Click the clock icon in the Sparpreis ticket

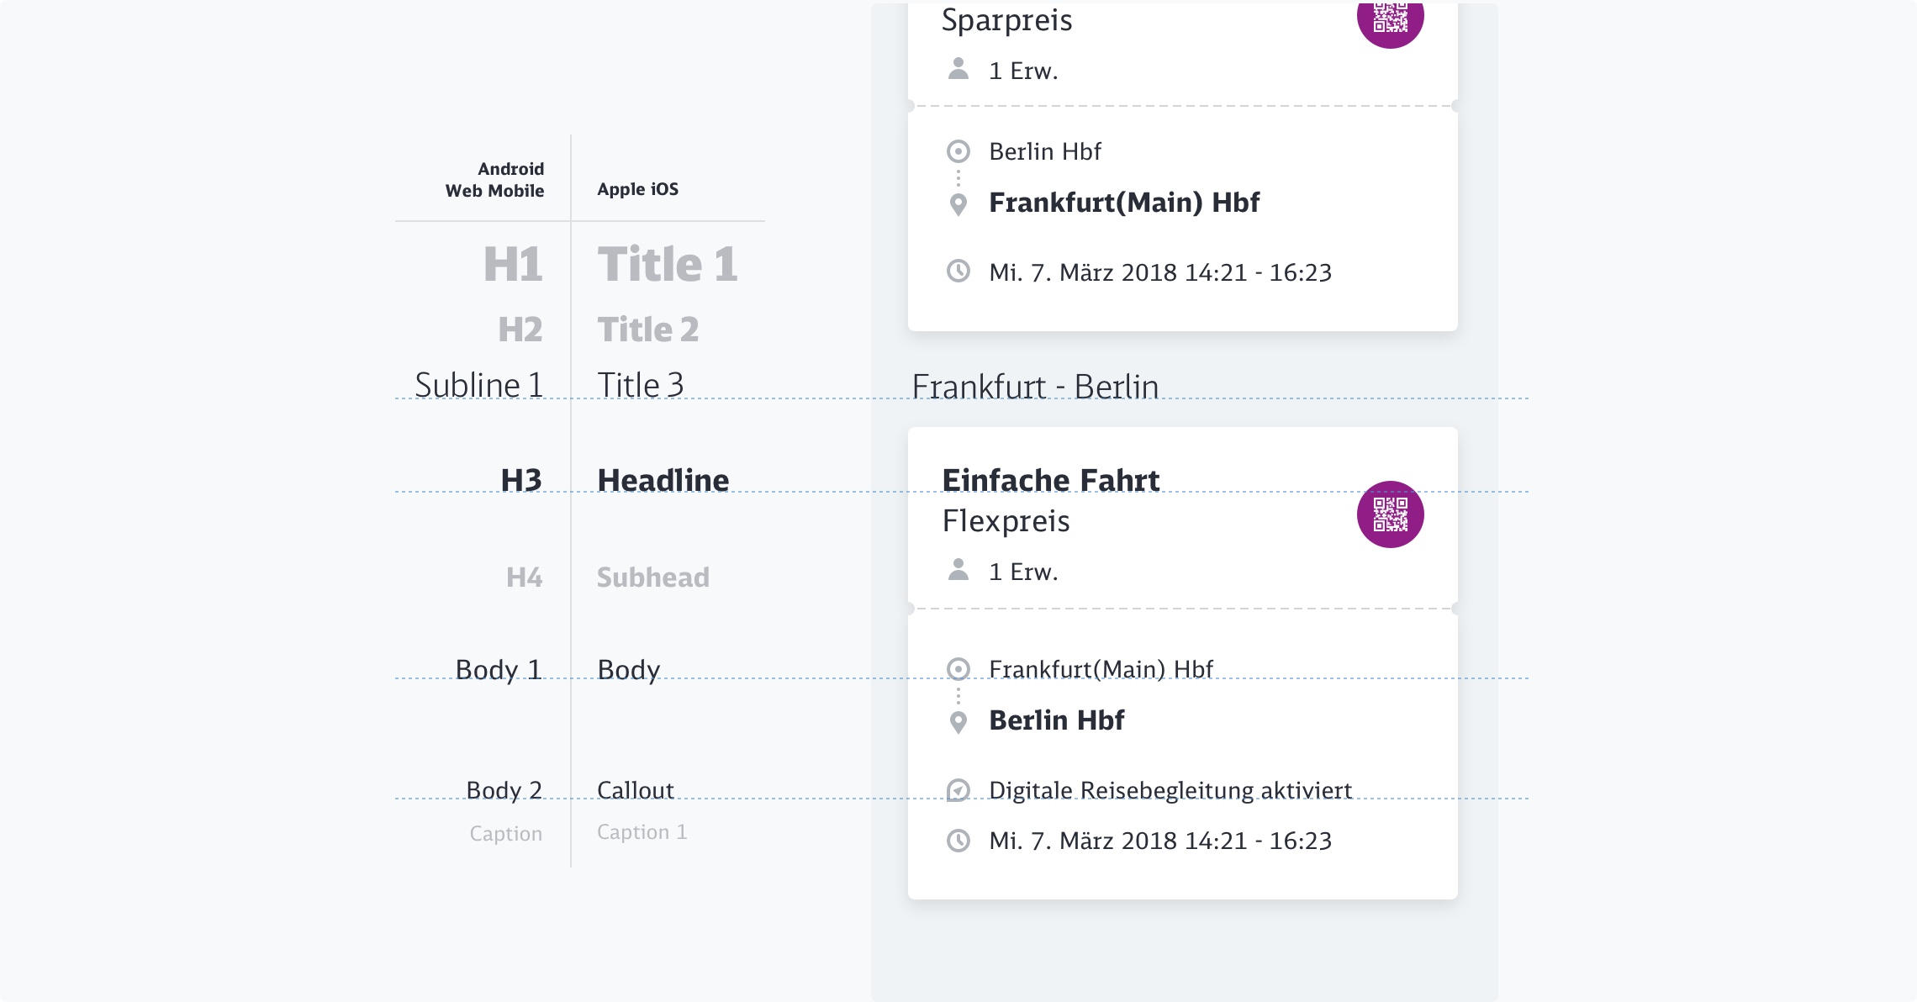(x=958, y=272)
